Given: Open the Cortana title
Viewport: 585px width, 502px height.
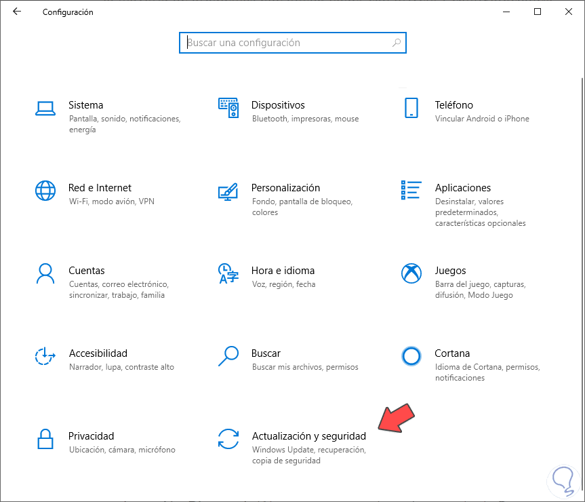Looking at the screenshot, I should (x=452, y=353).
